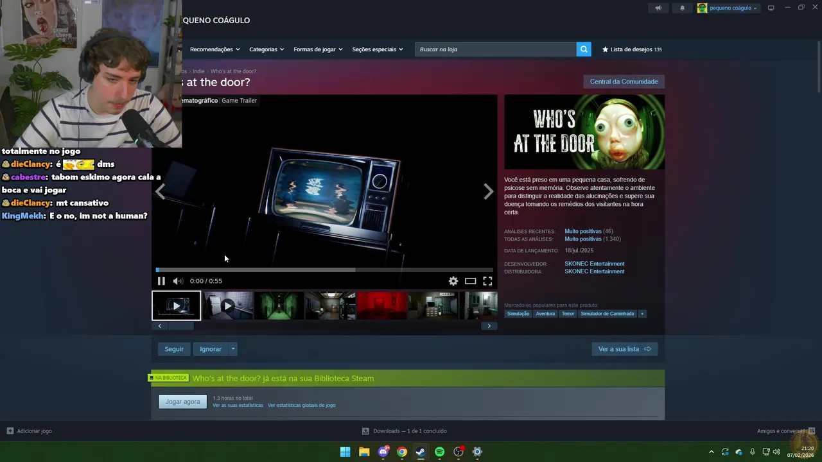Image resolution: width=822 pixels, height=462 pixels.
Task: Click the Add game plus icon
Action: (10, 431)
